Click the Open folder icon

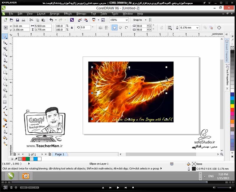(x=12, y=20)
